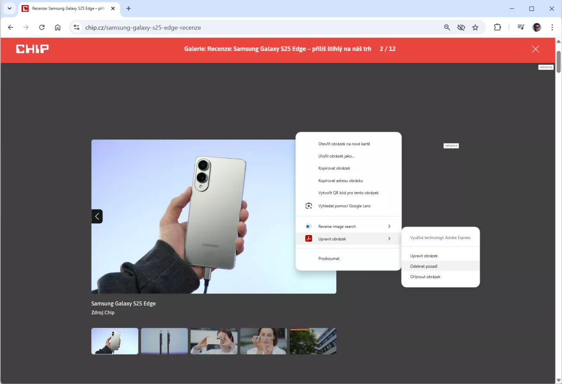Open the woman holding phone thumbnail
Viewport: 562px width, 384px height.
click(x=214, y=341)
